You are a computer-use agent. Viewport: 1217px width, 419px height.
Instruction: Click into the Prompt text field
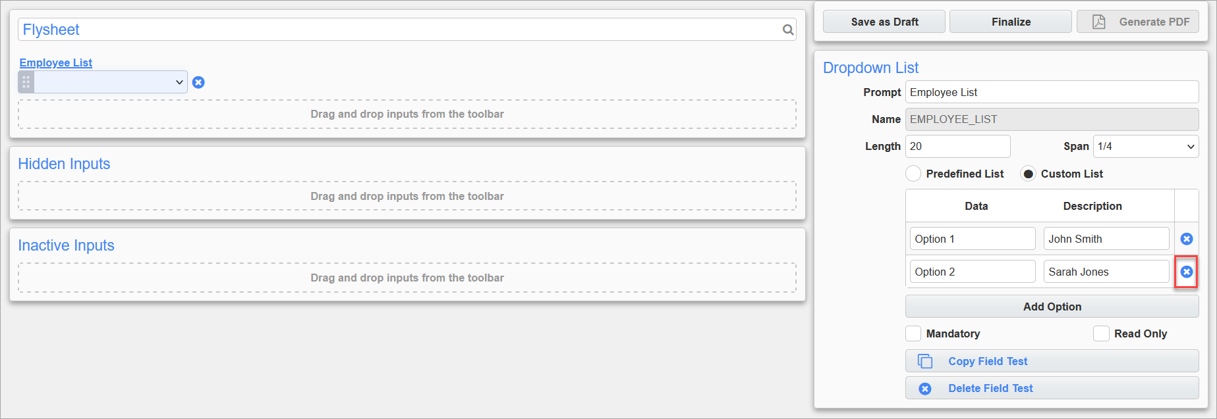pos(1052,92)
